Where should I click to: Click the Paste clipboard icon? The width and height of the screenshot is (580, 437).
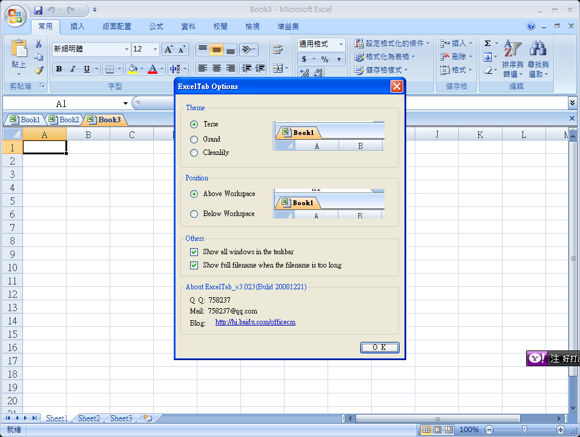[x=19, y=49]
